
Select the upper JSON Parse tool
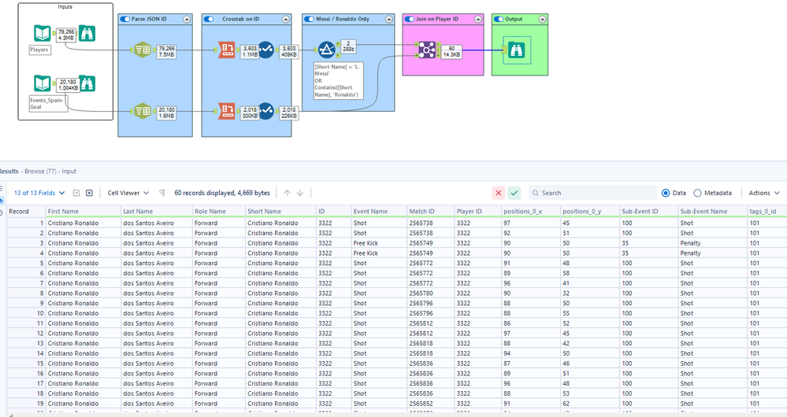coord(143,50)
